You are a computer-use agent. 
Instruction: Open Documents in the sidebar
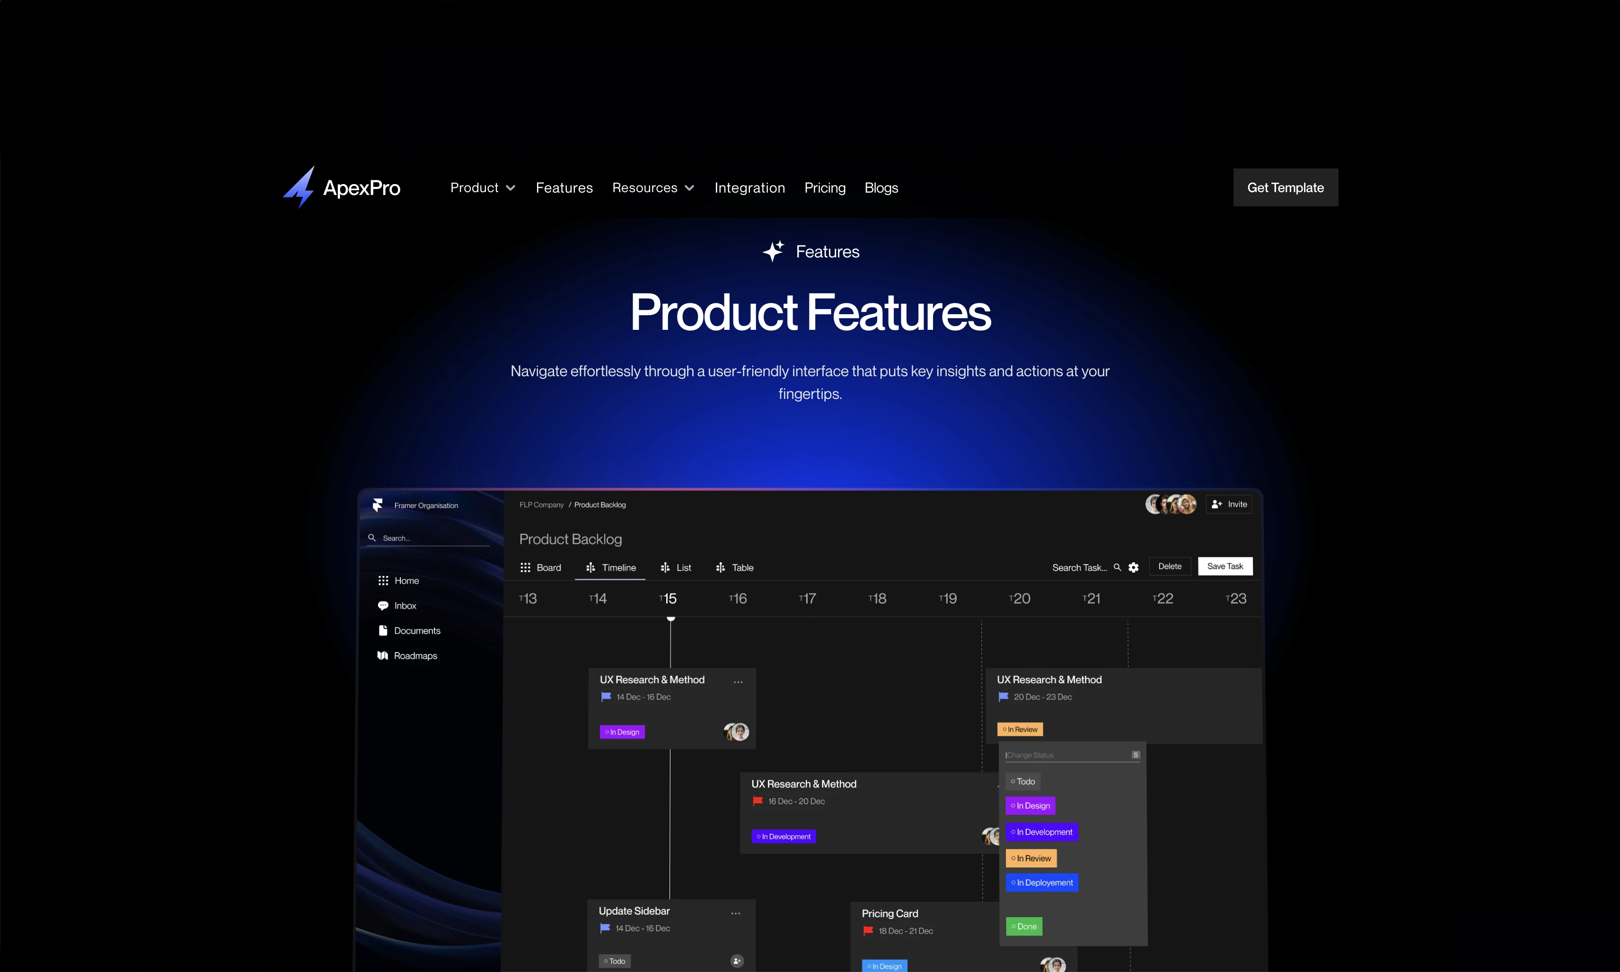[x=409, y=631]
